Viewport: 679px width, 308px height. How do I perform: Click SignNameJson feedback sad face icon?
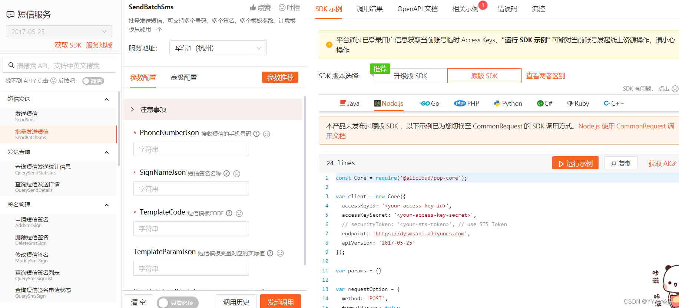coord(237,174)
